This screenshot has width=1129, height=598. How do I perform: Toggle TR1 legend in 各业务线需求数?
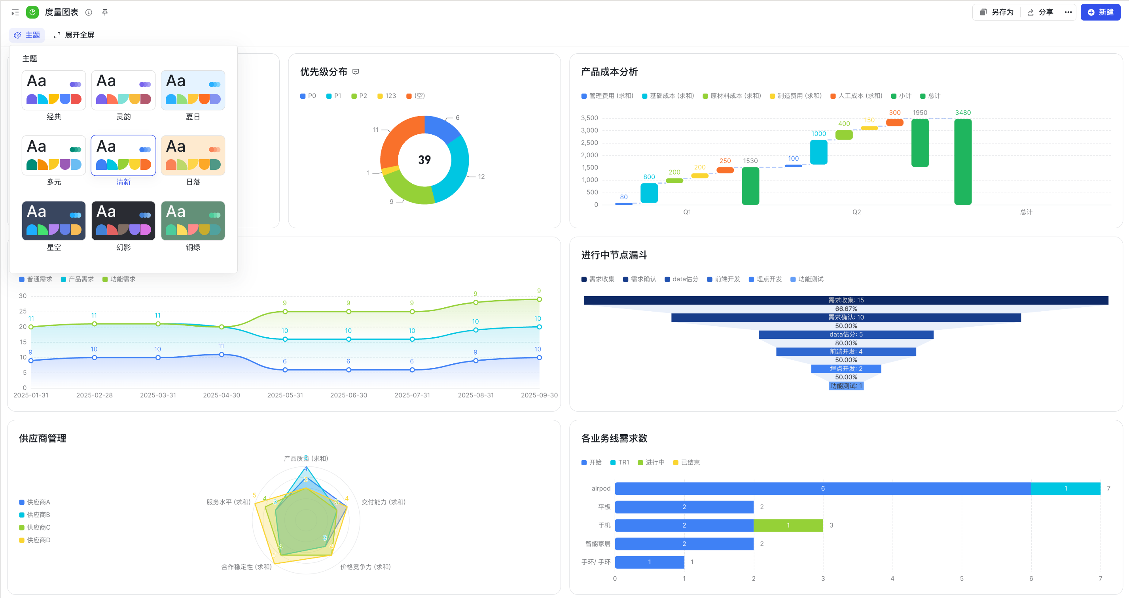pos(620,463)
